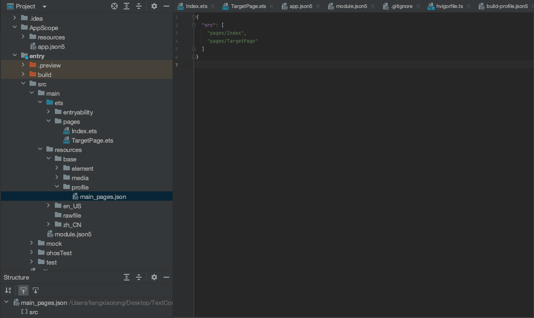Expand all in the Project panel
Image resolution: width=534 pixels, height=318 pixels.
(127, 6)
